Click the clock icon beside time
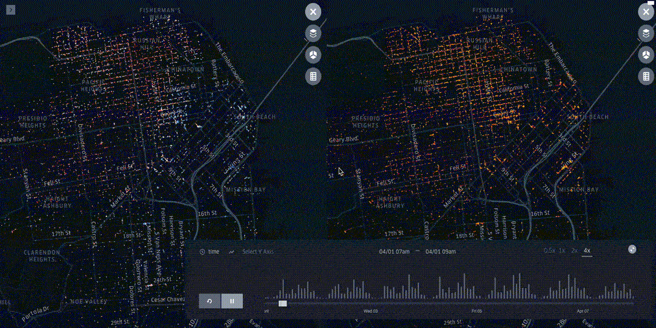Image resolution: width=656 pixels, height=328 pixels. (202, 251)
